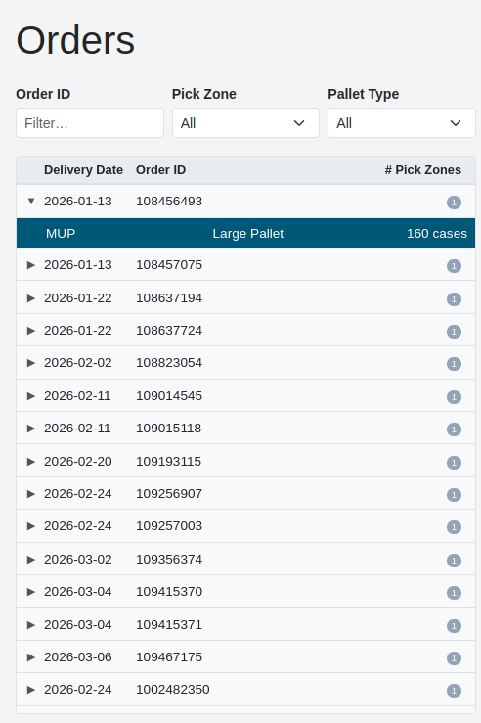Expand order 109415370 row arrow
Image resolution: width=481 pixels, height=723 pixels.
click(31, 591)
